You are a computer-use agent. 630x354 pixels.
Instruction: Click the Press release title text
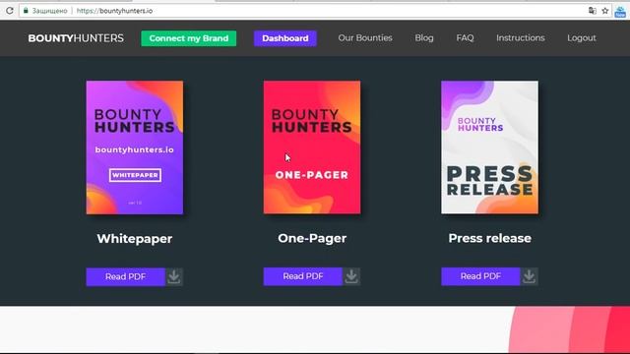coord(490,238)
